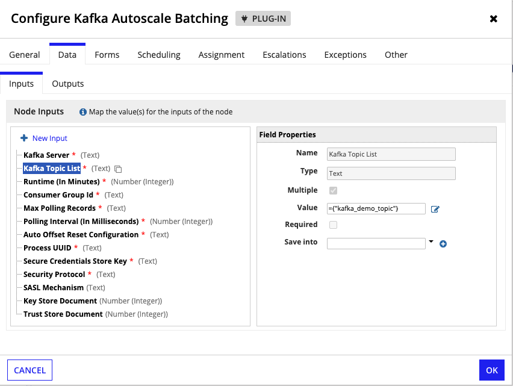Click the New Input link

(50, 139)
